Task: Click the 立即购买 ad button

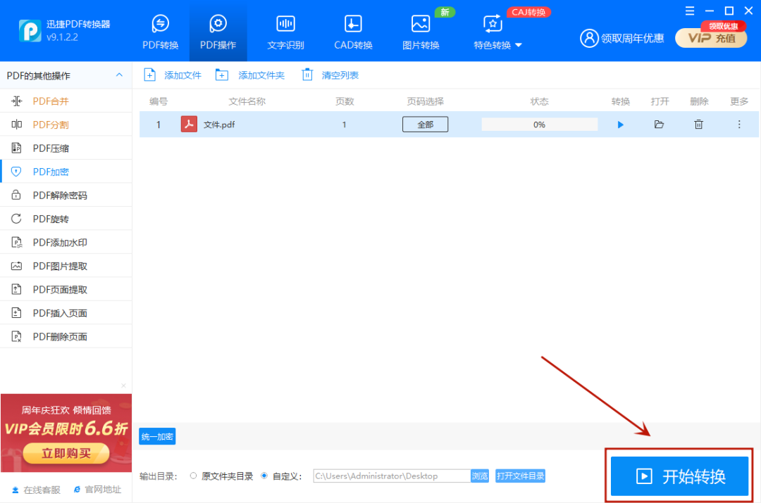Action: [x=66, y=454]
